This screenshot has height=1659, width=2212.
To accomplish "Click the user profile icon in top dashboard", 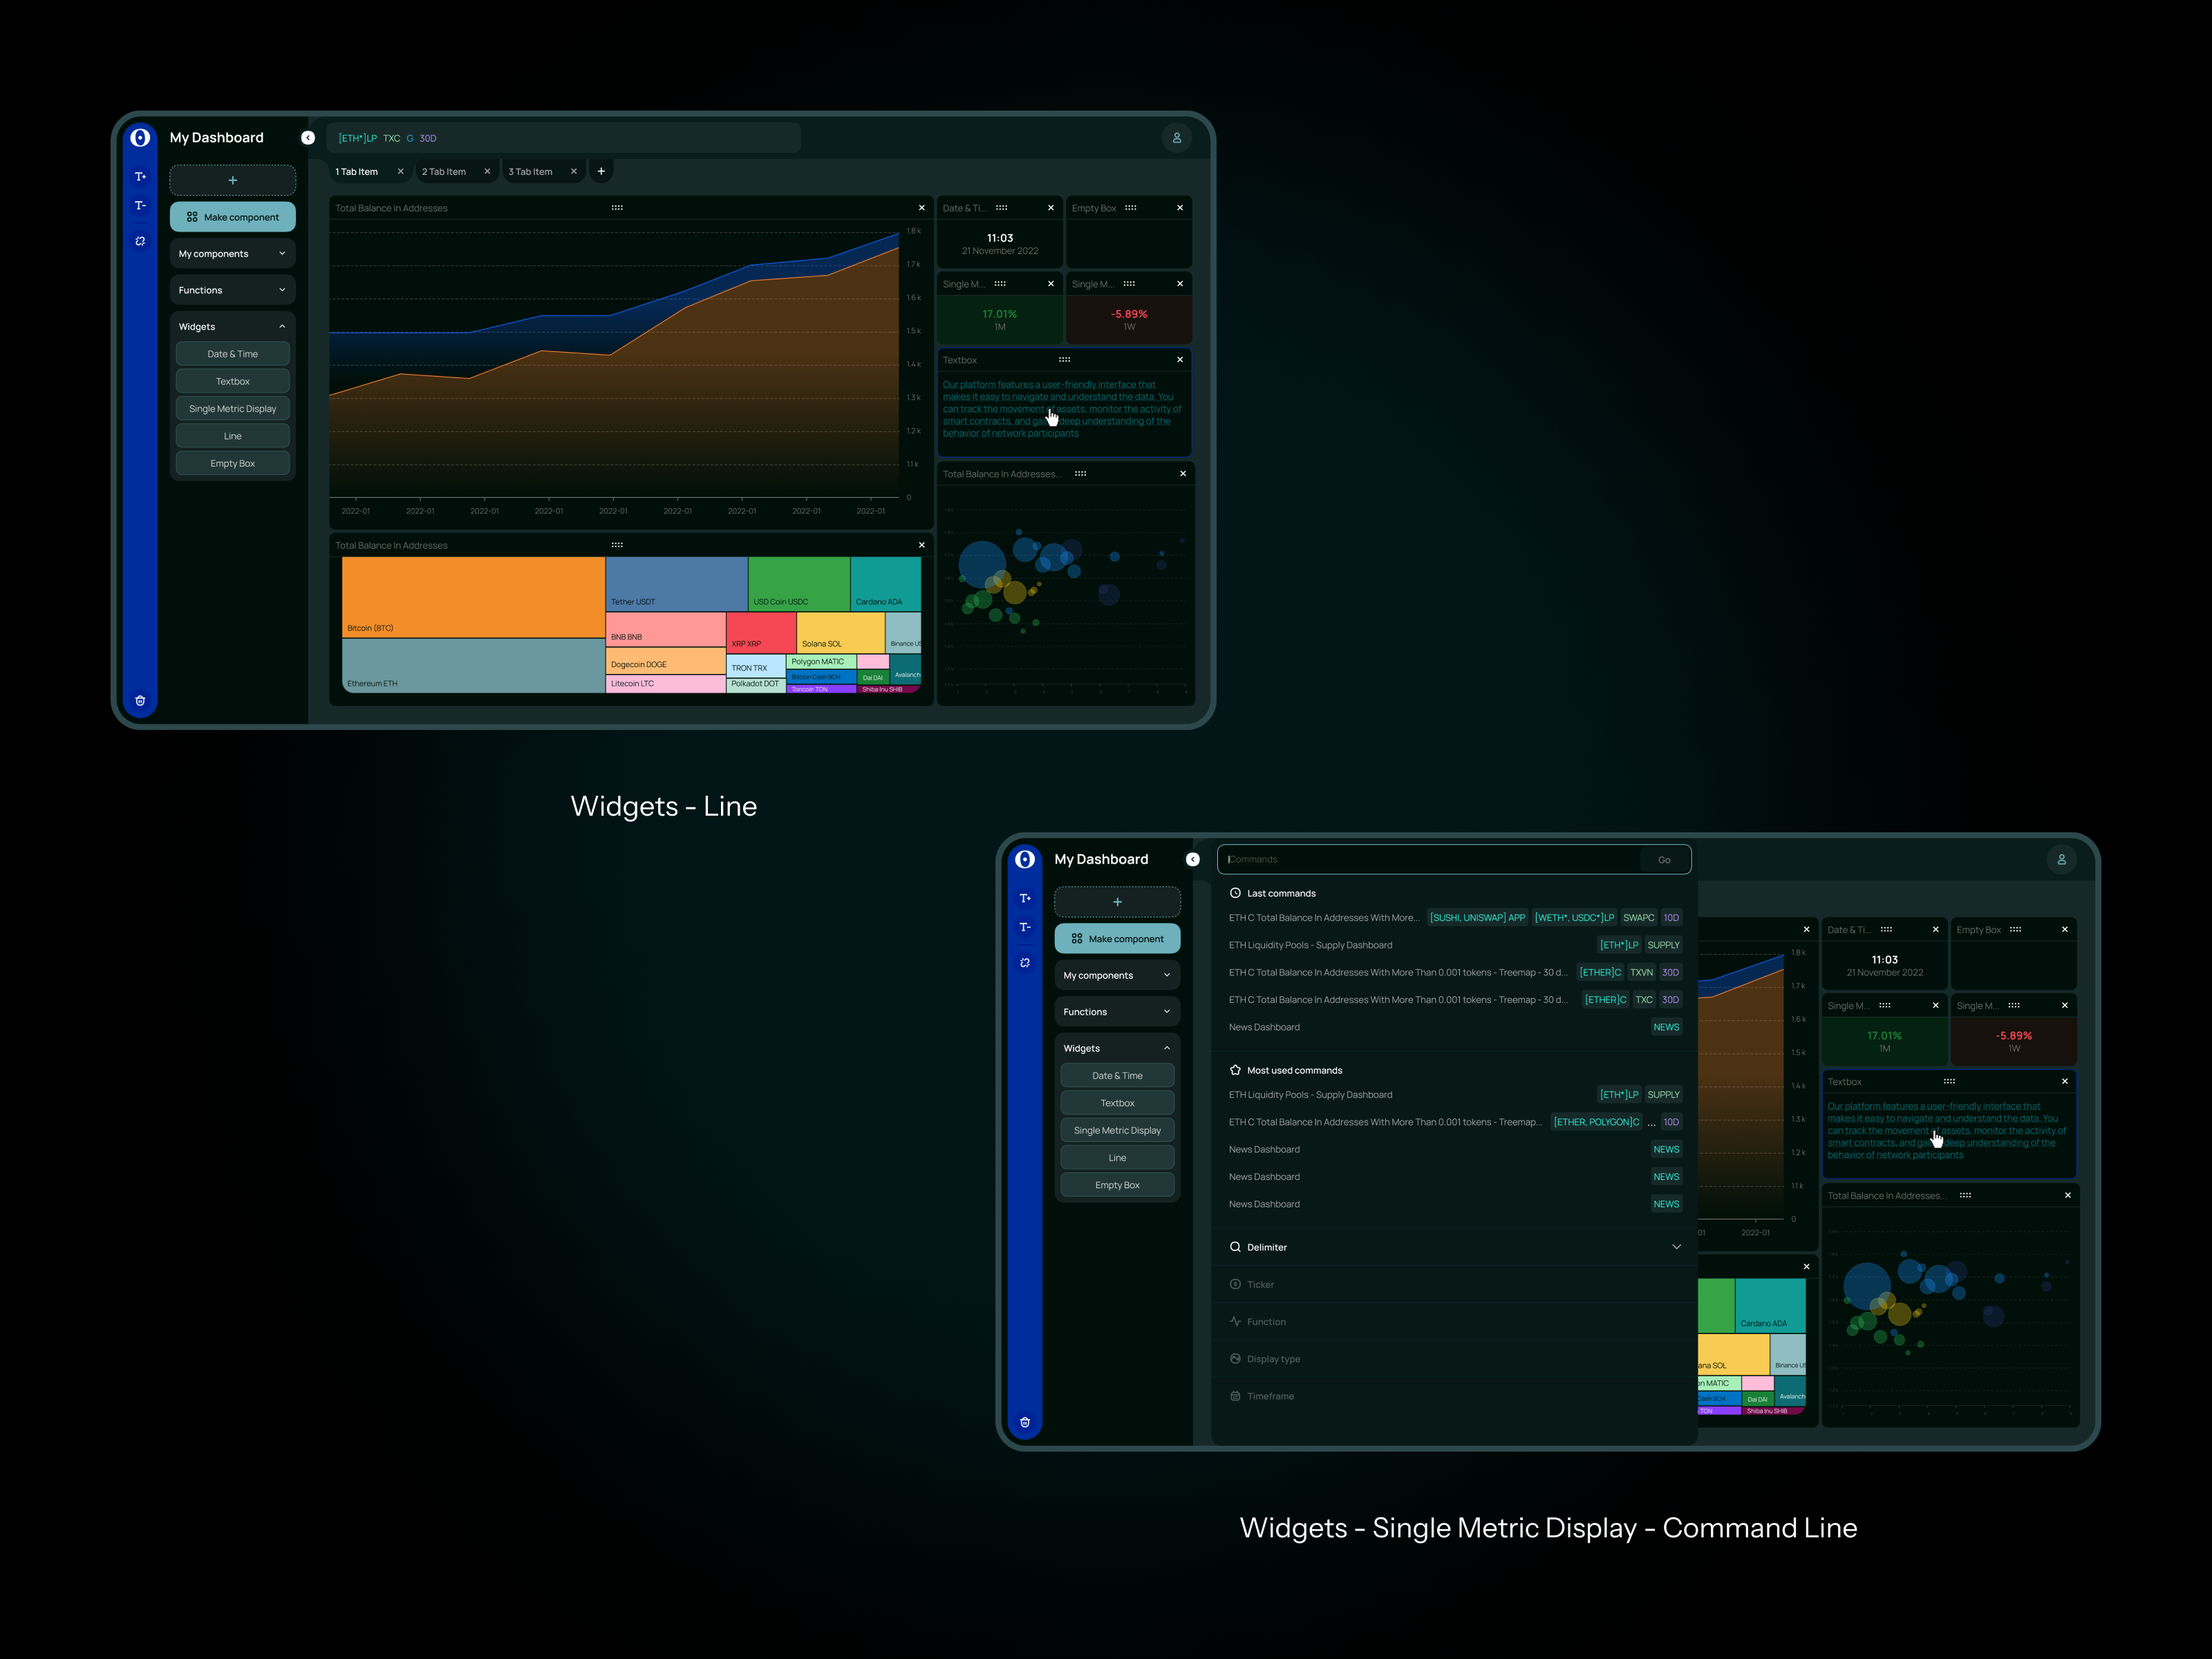I will (x=1176, y=138).
